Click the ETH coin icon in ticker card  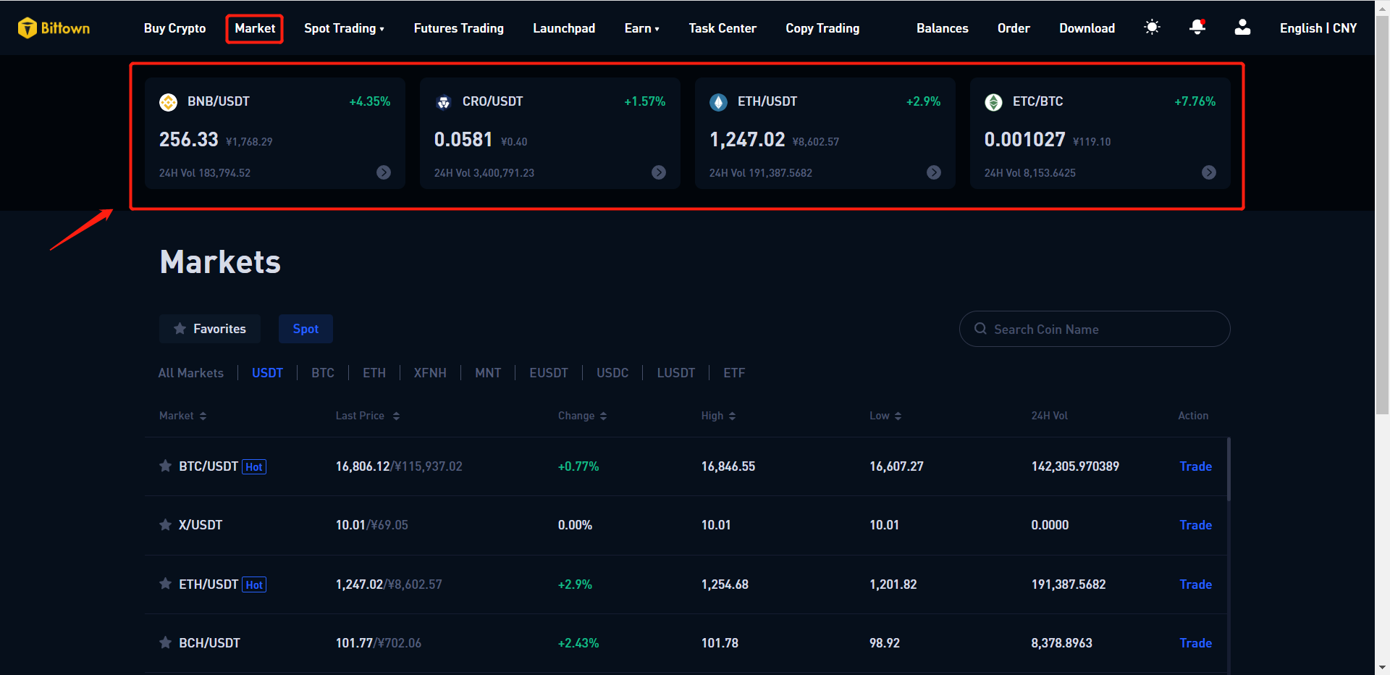[x=718, y=102]
